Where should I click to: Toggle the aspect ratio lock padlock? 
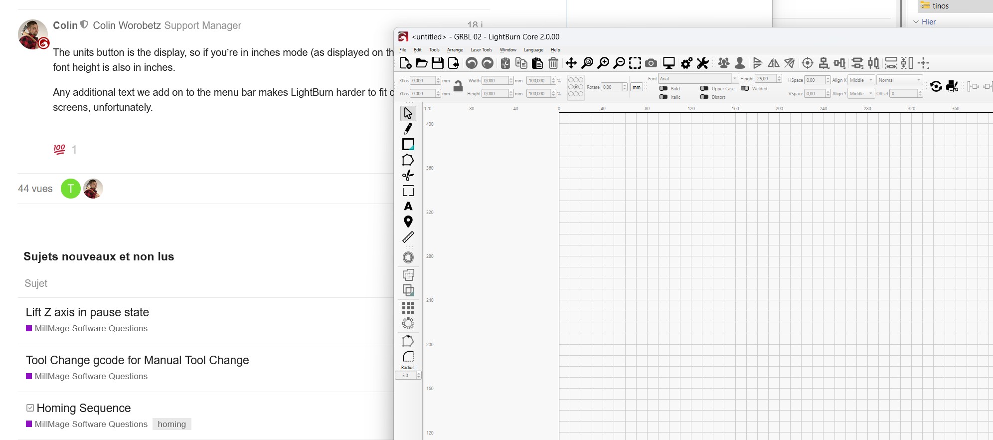(458, 87)
